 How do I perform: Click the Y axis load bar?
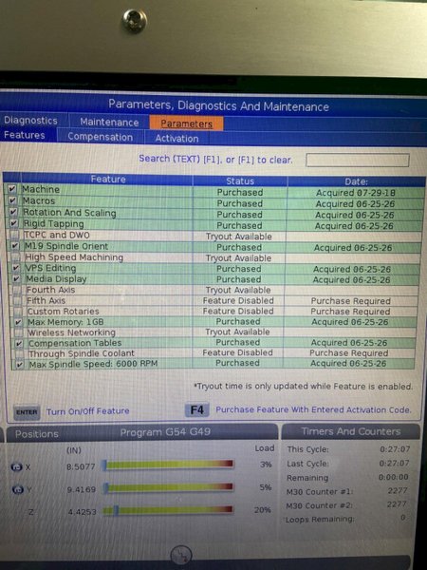pos(169,487)
